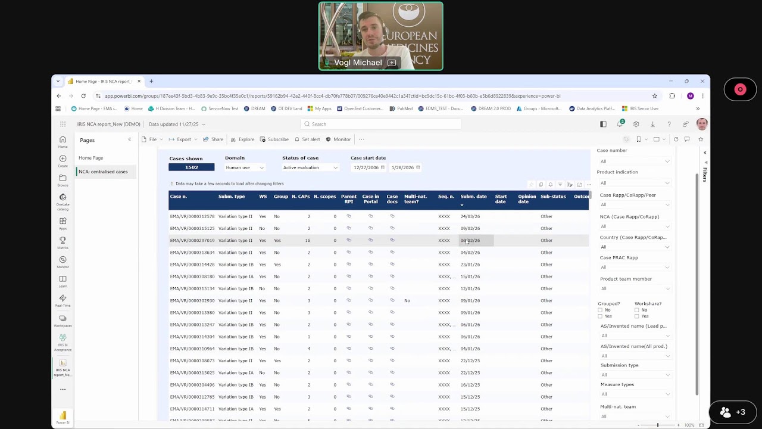Click the Monitor toolbar button

(338, 139)
